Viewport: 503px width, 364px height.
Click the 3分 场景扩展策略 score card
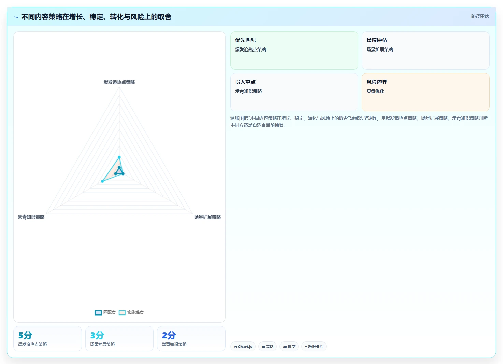(x=119, y=339)
